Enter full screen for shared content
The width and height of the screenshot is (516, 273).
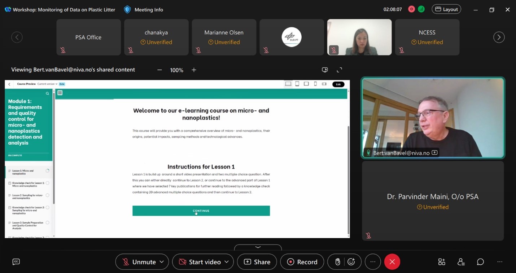339,70
